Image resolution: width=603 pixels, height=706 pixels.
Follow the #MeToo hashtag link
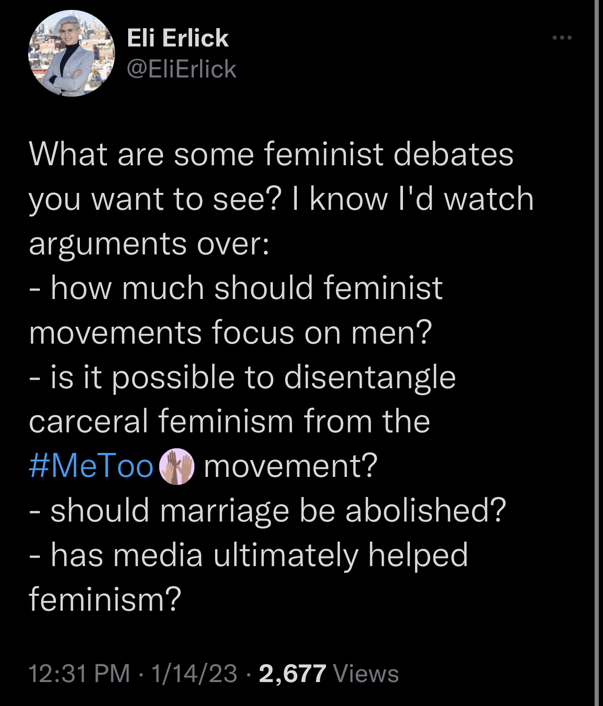[91, 467]
